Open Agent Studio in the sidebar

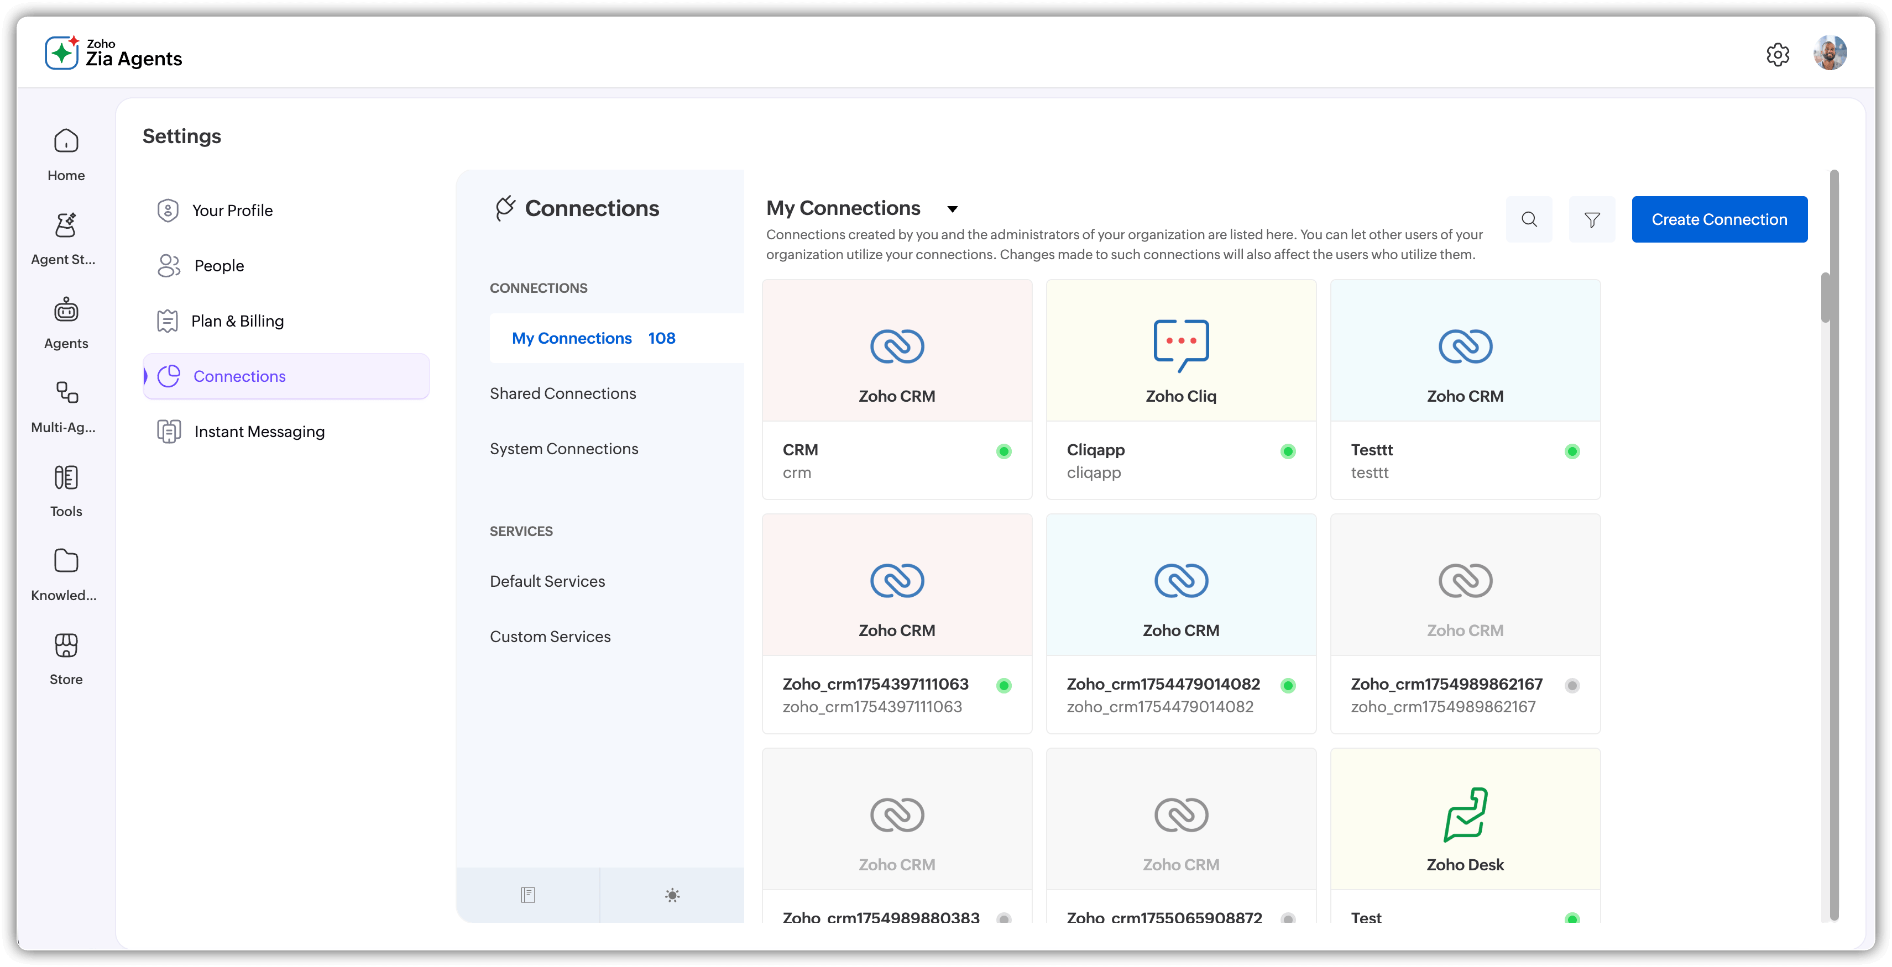[66, 225]
